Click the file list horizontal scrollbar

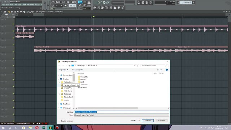point(108,108)
